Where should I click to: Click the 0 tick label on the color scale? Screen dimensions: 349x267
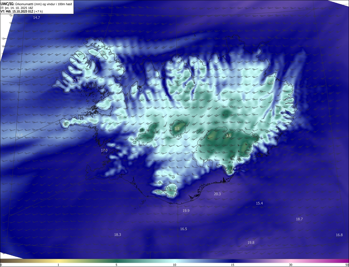[x=1, y=265]
